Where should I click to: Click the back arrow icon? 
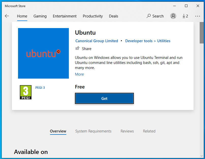coord(7,16)
